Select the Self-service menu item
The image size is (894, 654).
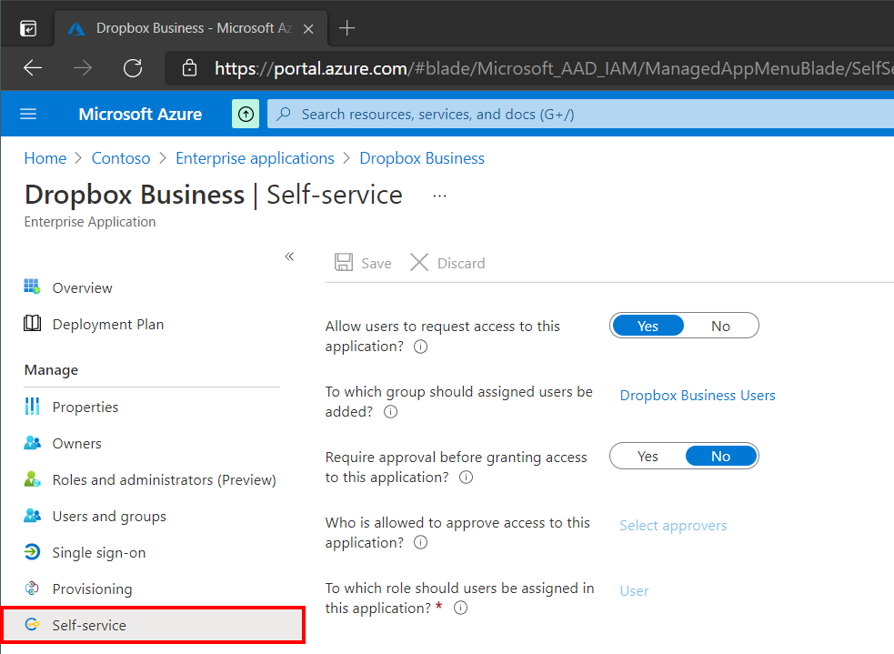coord(153,626)
